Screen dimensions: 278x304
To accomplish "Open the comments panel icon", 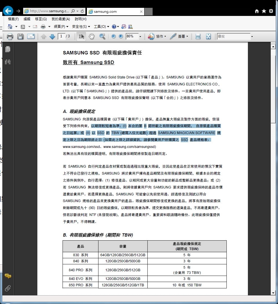I will tap(8, 276).
